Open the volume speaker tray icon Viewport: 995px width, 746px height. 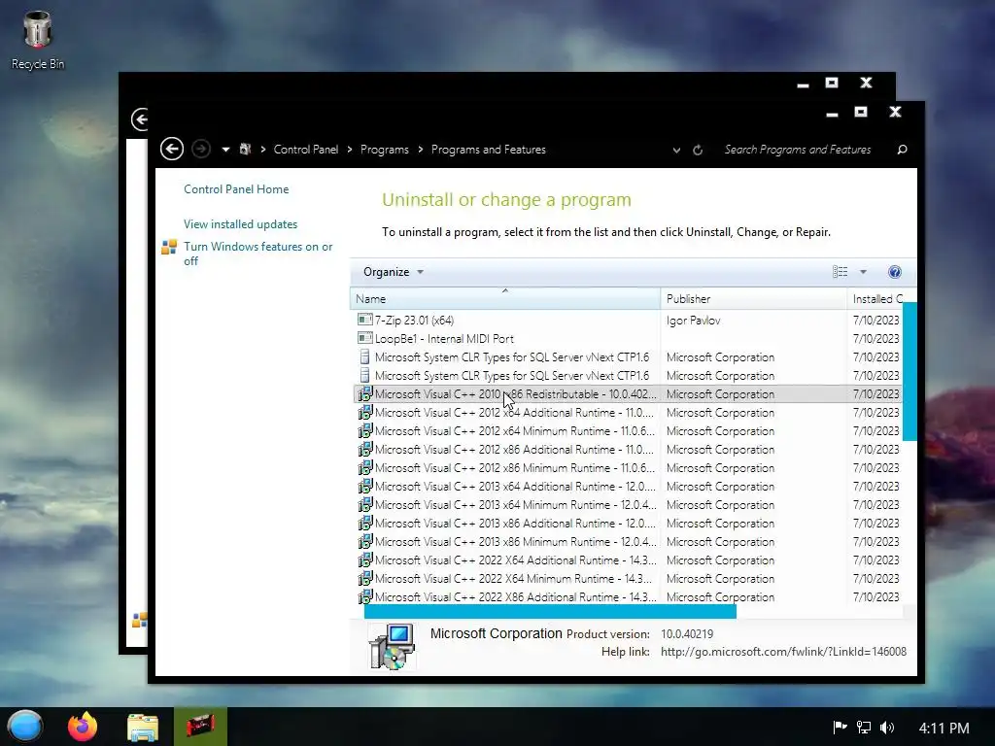pos(887,727)
